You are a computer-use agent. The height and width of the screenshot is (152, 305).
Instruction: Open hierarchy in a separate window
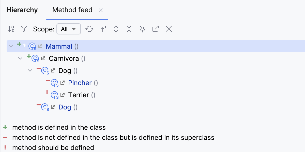(155, 29)
